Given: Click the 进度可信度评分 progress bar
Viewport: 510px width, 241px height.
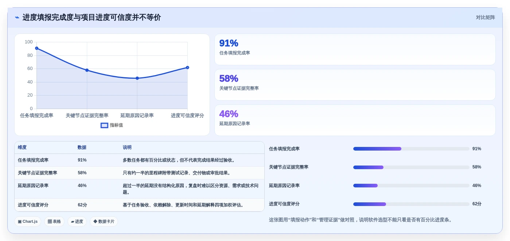Looking at the screenshot, I should click(x=411, y=204).
